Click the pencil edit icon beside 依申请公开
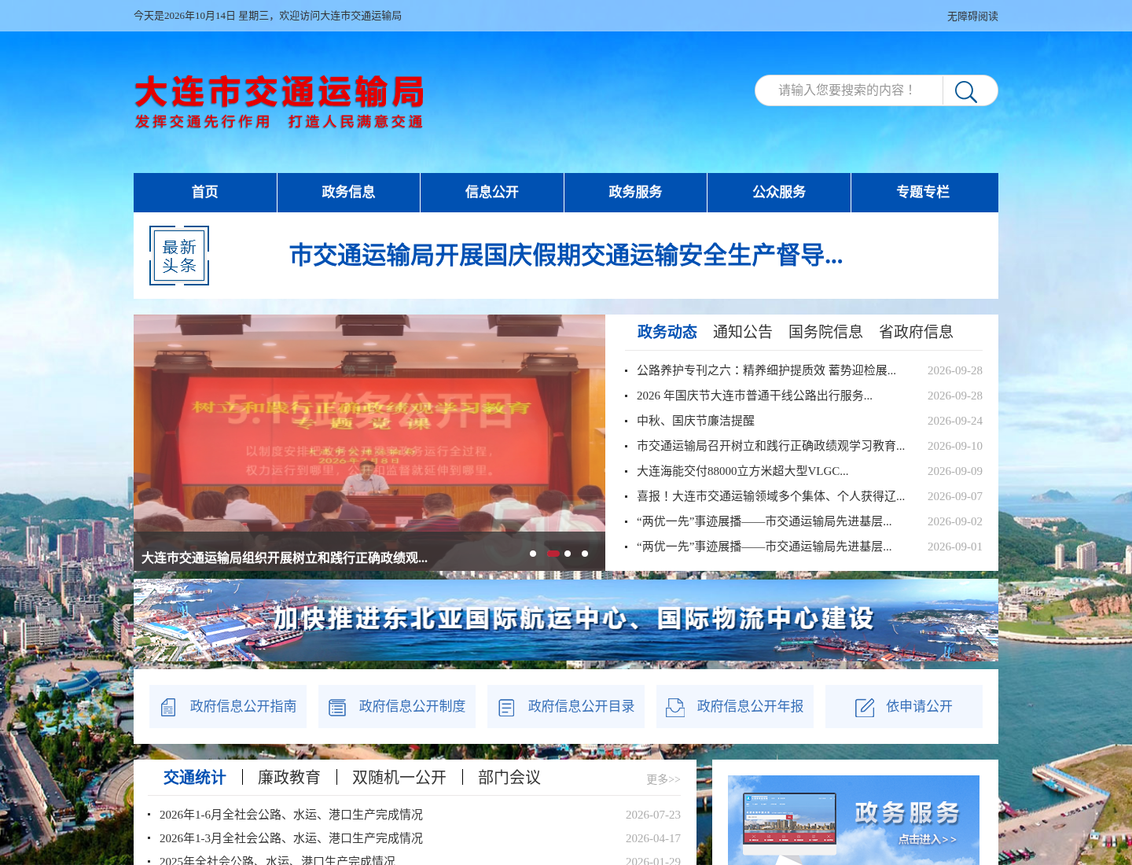The width and height of the screenshot is (1132, 865). [865, 708]
